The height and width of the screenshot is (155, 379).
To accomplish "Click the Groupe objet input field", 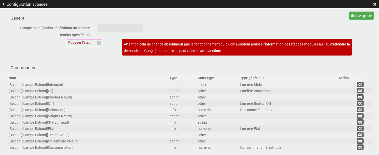I will [x=120, y=28].
